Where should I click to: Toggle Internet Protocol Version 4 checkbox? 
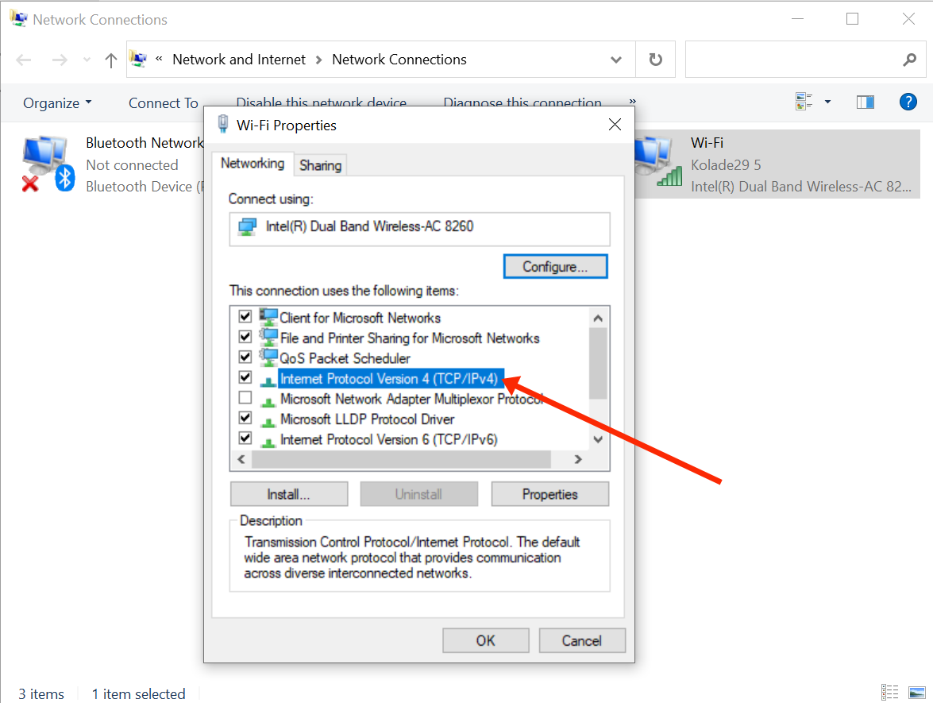245,377
